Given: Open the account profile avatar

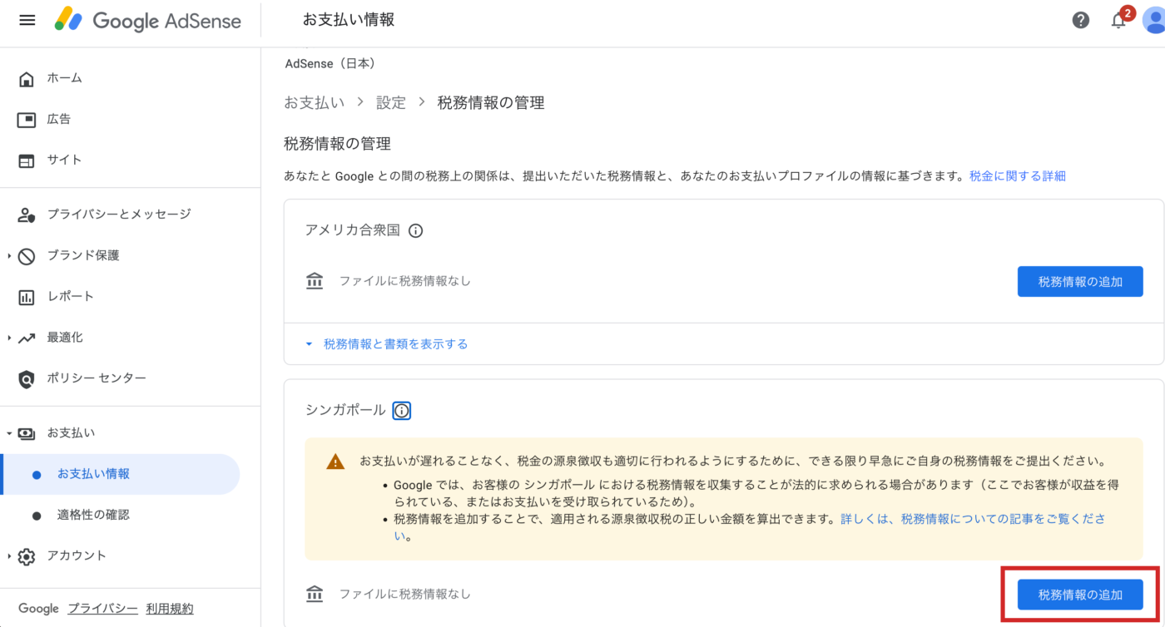Looking at the screenshot, I should [1153, 20].
